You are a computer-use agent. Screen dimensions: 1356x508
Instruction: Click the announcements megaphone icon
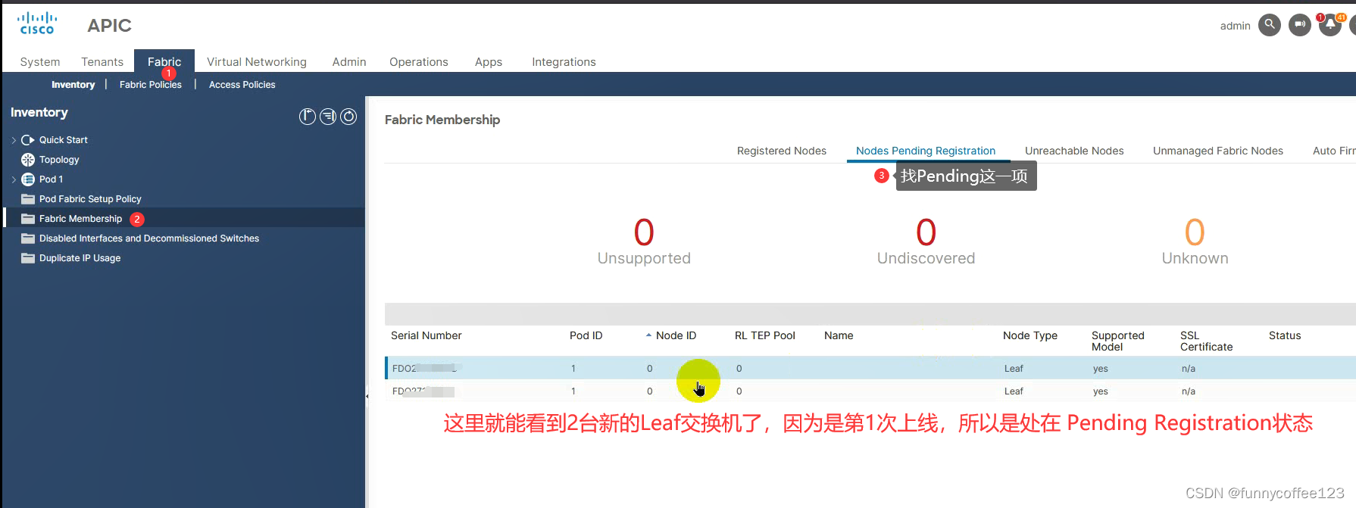tap(1300, 25)
